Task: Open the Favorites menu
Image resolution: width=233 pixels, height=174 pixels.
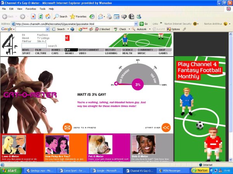Action: pyautogui.click(x=30, y=9)
